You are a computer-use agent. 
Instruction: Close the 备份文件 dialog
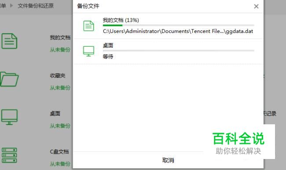[256, 7]
